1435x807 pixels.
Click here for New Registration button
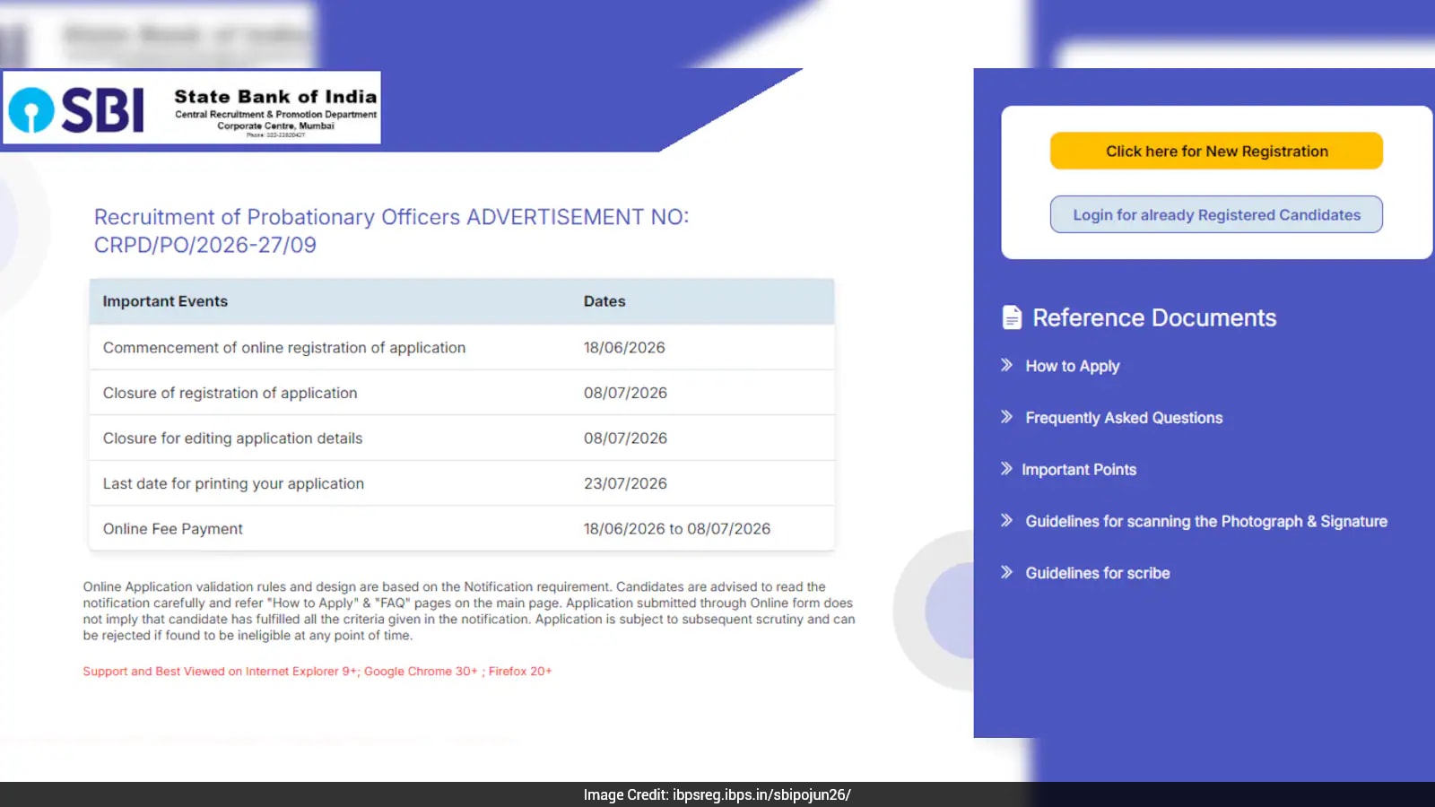pyautogui.click(x=1216, y=151)
